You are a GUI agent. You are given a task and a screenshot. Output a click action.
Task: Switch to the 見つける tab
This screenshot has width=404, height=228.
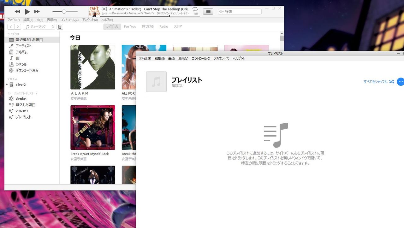pos(148,26)
